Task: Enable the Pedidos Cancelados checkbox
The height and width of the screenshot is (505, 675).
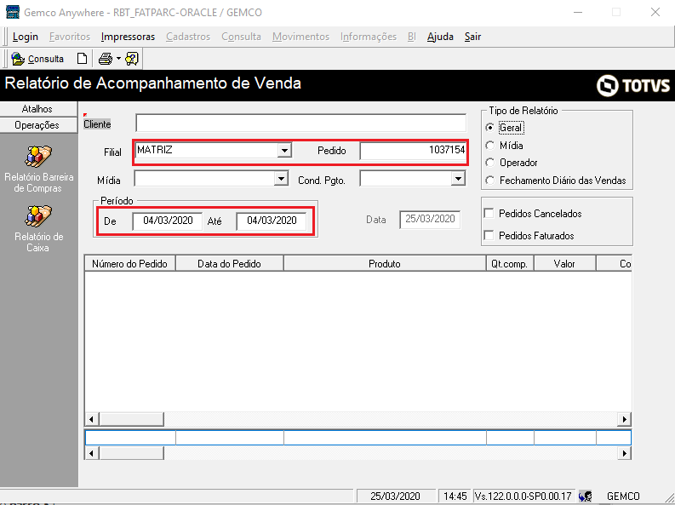Action: click(489, 213)
